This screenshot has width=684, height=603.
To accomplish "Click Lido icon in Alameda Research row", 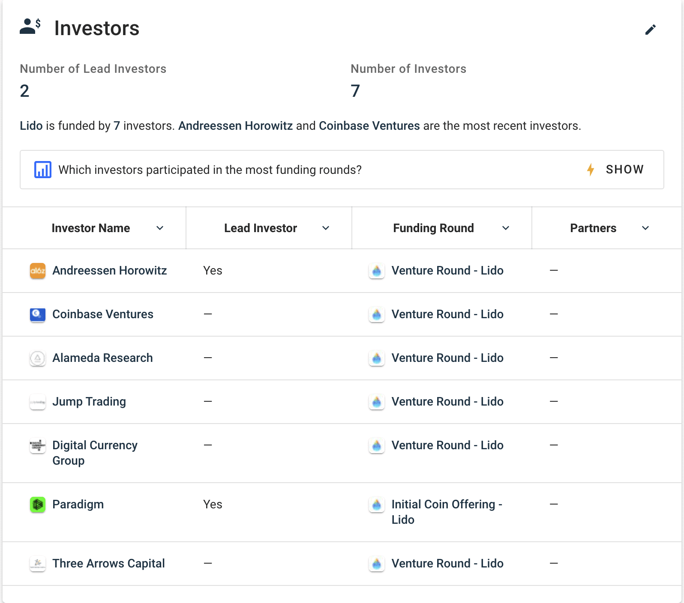I will tap(377, 358).
